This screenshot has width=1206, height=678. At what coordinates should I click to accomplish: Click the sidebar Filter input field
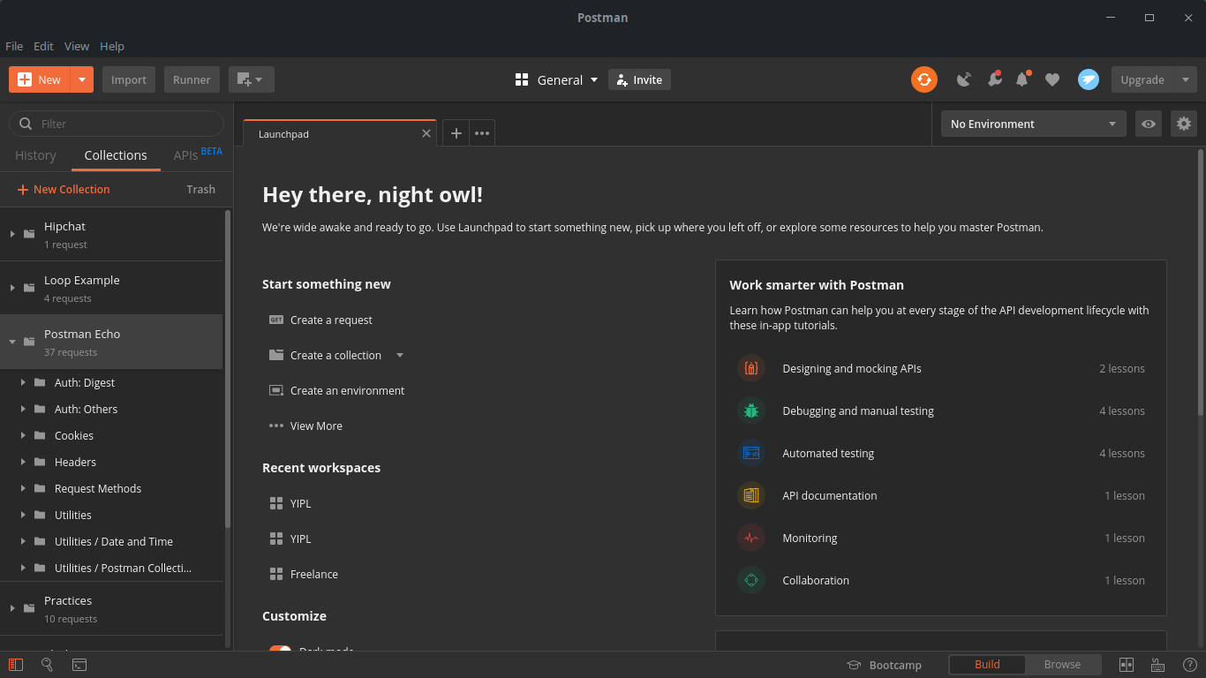coord(117,124)
